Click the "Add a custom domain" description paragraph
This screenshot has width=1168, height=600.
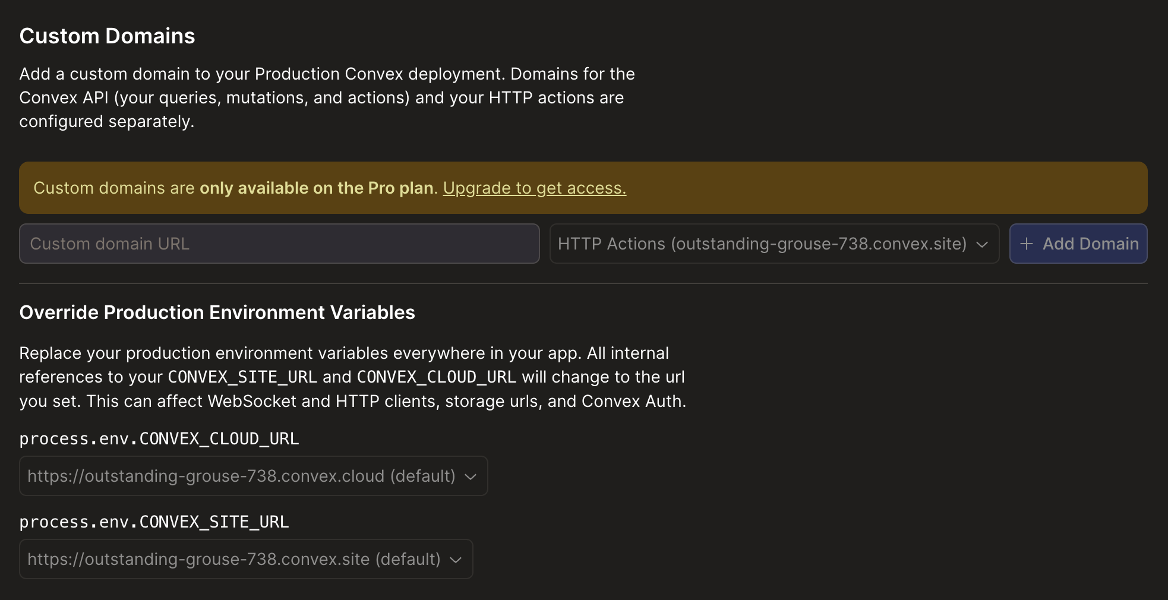pos(327,97)
